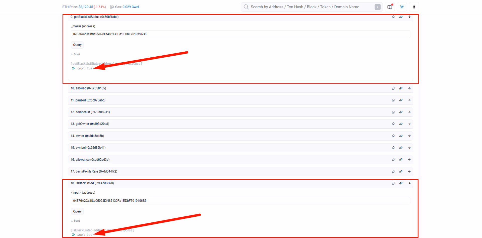Screen dimensions: 482x238
Task: Open the Ethereum network selector icon
Action: (414, 7)
